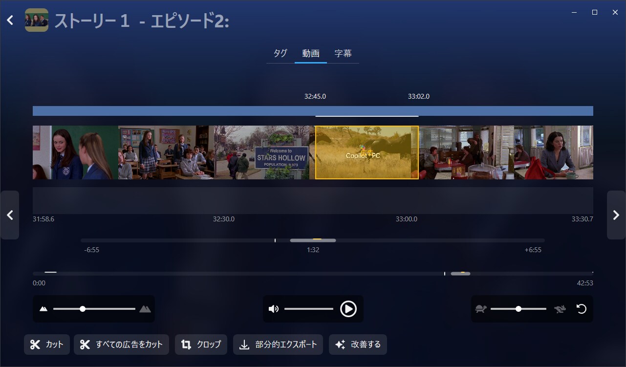The image size is (626, 367).
Task: Go to next section with right side arrow
Action: pos(616,215)
